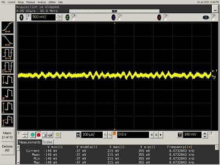Trigger a Single acquisition capture
This screenshot has height=165, width=220.
coord(44,135)
